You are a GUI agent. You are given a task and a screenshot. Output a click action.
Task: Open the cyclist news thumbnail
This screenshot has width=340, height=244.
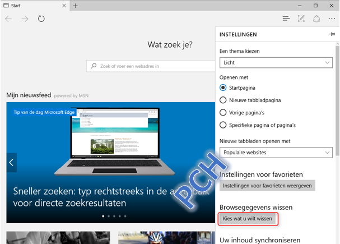[x=166, y=237]
